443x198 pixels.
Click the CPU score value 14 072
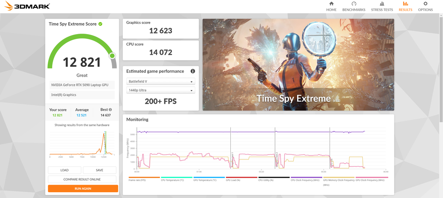[x=160, y=52]
